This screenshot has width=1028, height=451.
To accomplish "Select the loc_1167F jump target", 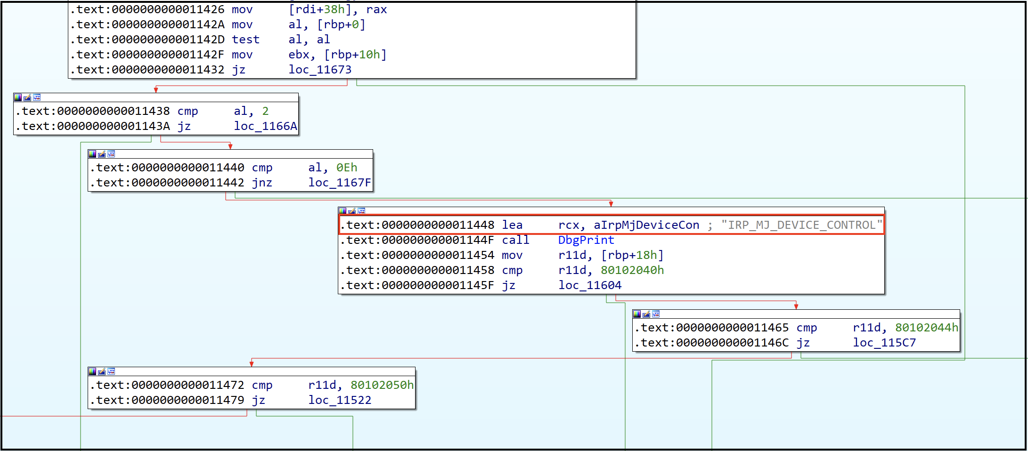I will pyautogui.click(x=340, y=183).
